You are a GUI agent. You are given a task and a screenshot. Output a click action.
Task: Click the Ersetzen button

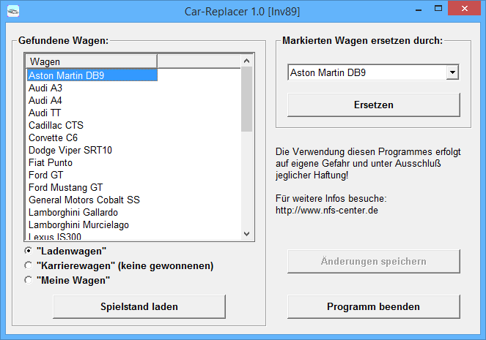tap(373, 105)
